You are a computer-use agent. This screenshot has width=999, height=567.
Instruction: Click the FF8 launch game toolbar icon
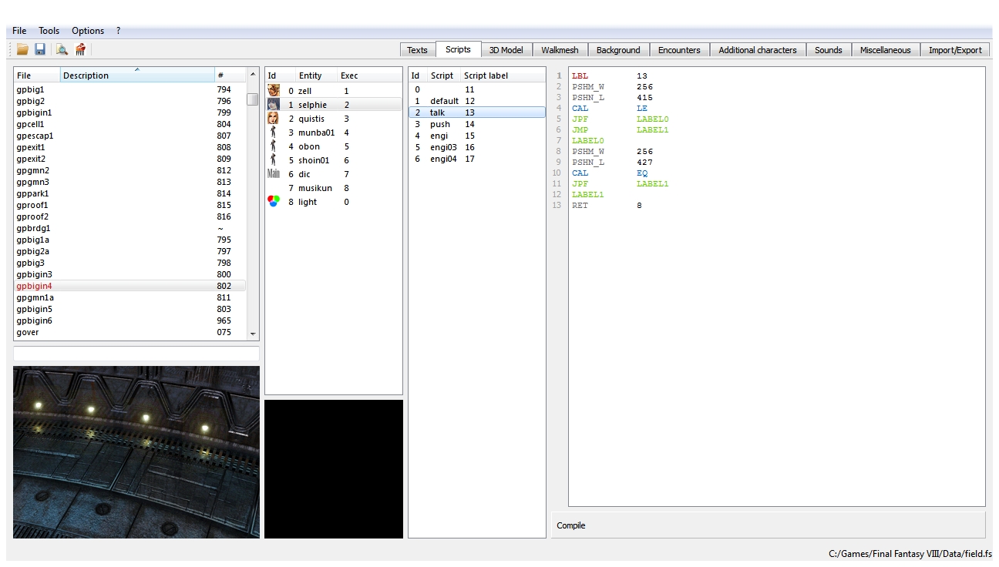tap(80, 49)
